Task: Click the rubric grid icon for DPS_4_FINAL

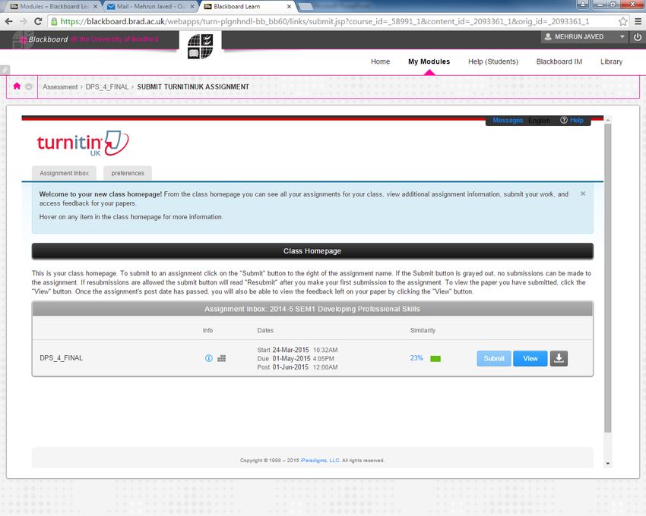Action: tap(222, 358)
